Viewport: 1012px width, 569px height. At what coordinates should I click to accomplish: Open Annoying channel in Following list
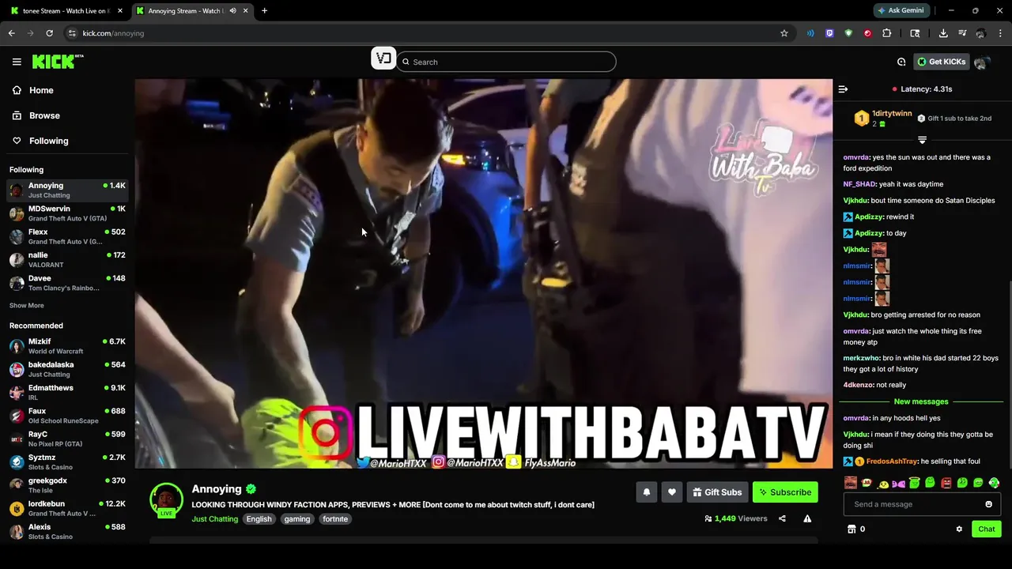(x=67, y=190)
